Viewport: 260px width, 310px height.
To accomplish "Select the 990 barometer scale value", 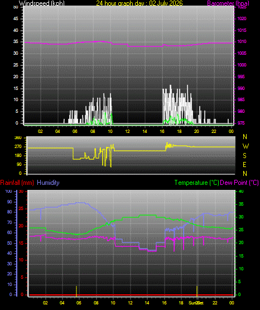I will pos(241,88).
